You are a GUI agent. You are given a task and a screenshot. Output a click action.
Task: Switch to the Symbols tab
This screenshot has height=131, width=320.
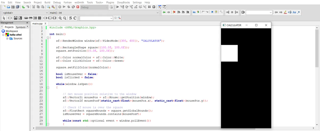21,27
